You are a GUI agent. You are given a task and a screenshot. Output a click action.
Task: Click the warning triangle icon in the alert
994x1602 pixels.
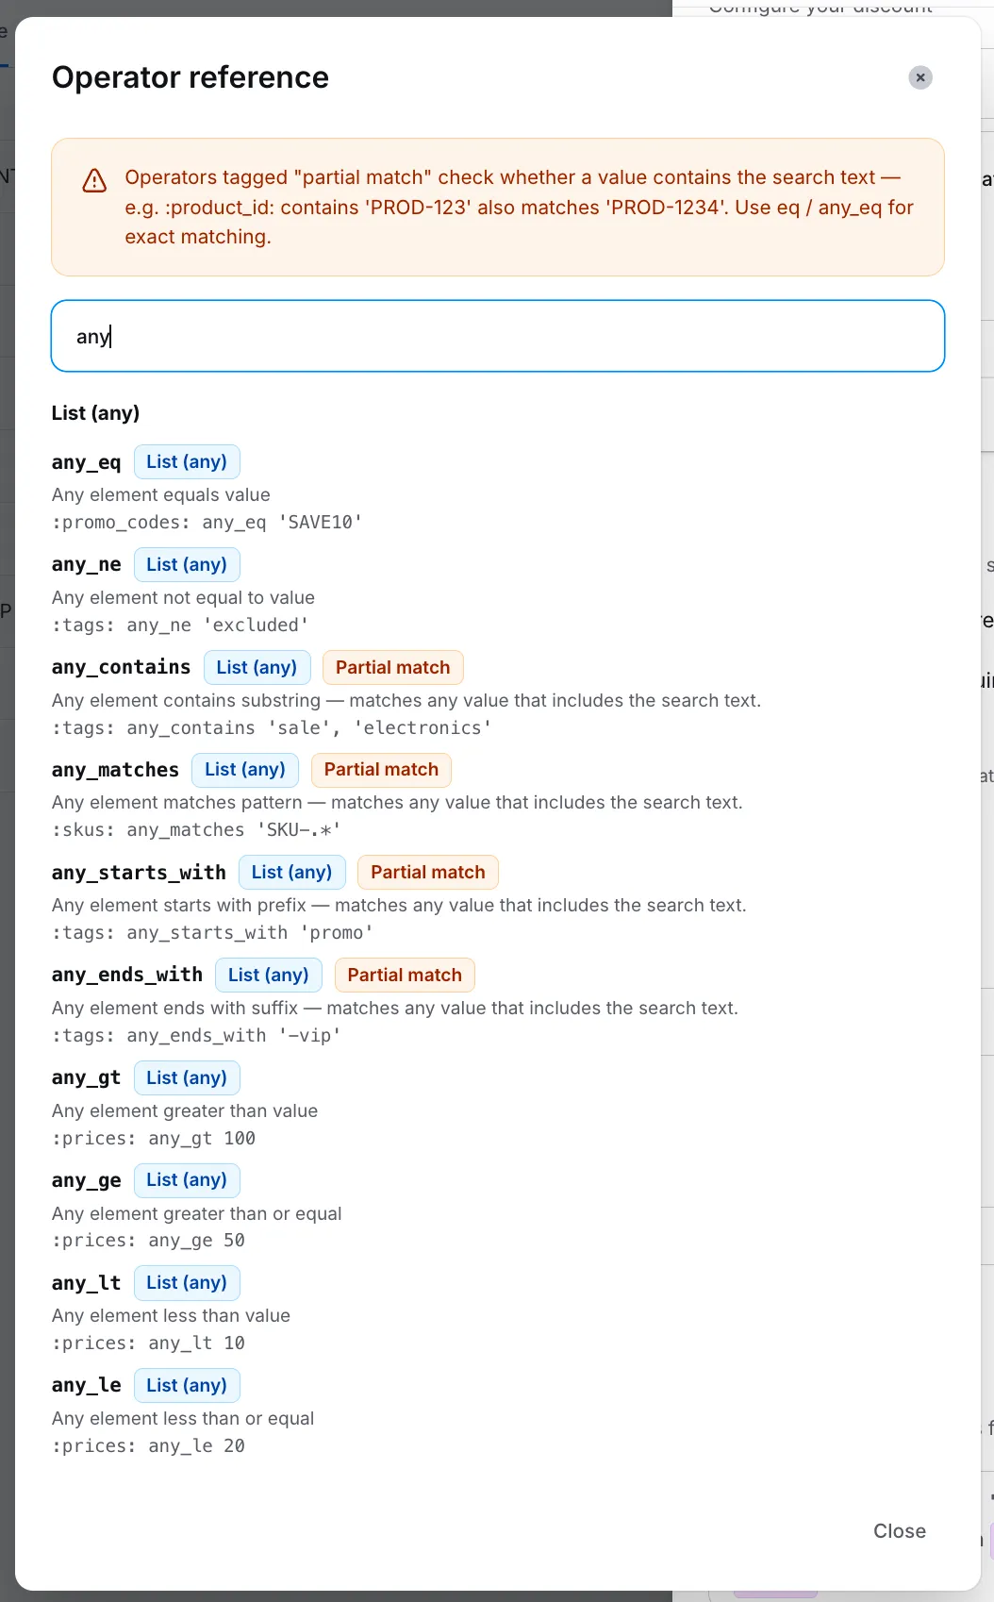[94, 180]
